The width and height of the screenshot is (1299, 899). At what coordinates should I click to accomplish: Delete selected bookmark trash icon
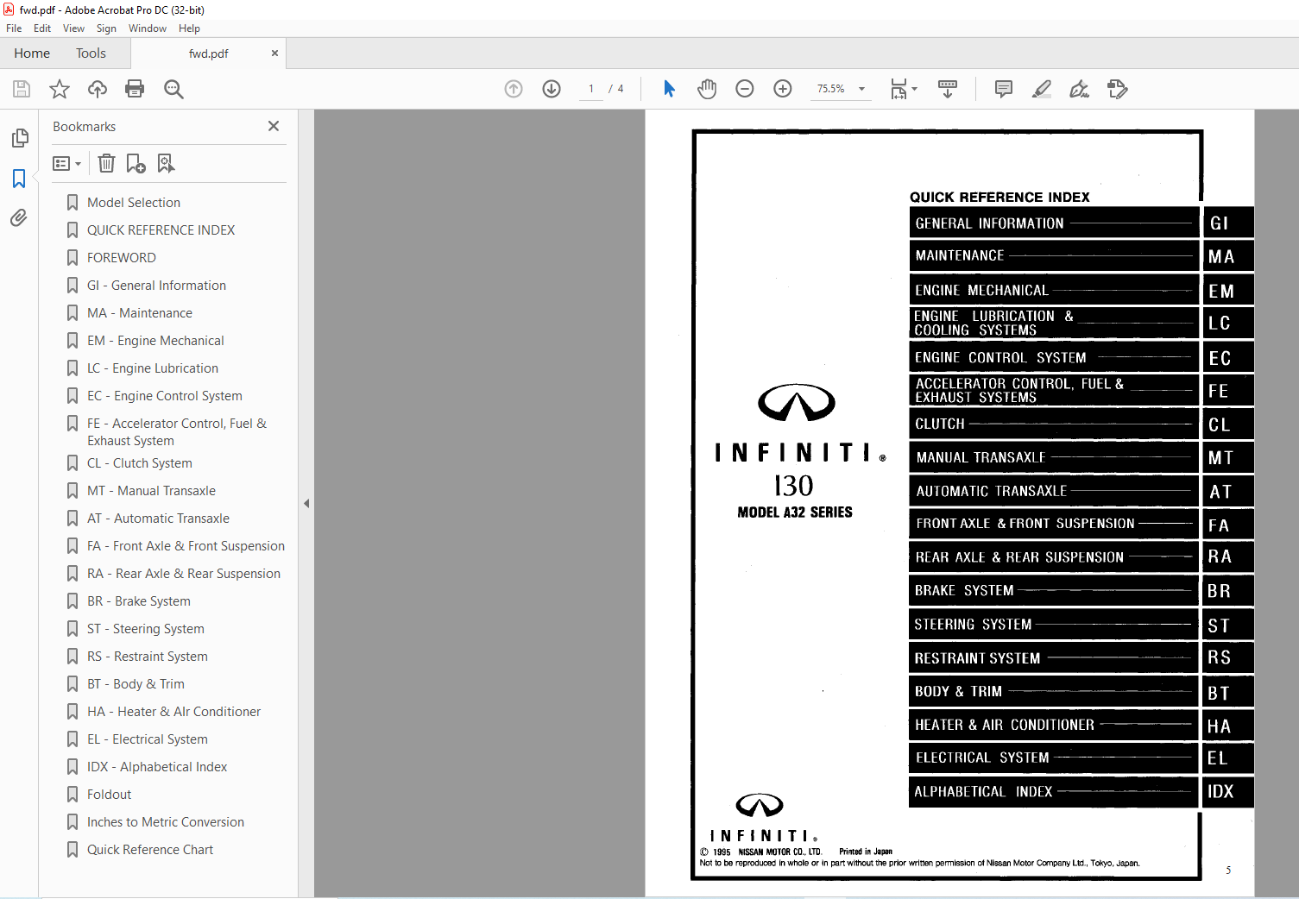tap(106, 163)
